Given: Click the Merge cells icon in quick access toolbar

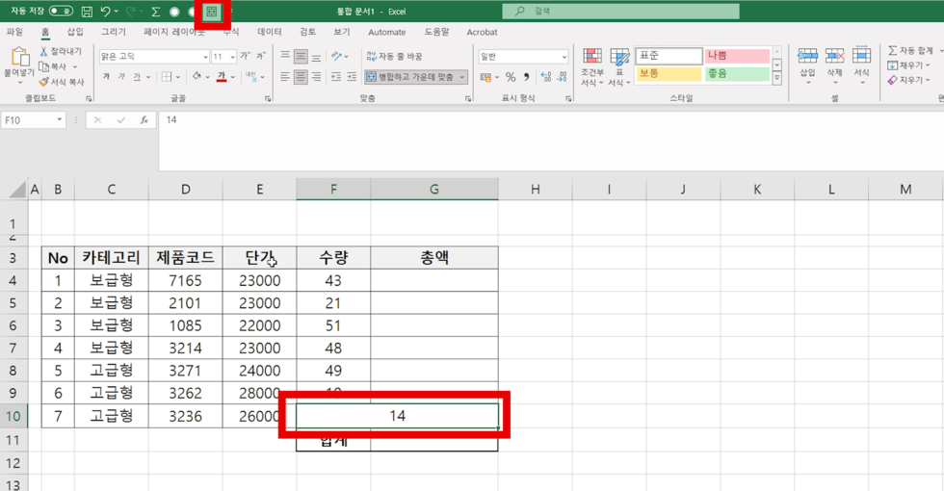Looking at the screenshot, I should [x=211, y=13].
